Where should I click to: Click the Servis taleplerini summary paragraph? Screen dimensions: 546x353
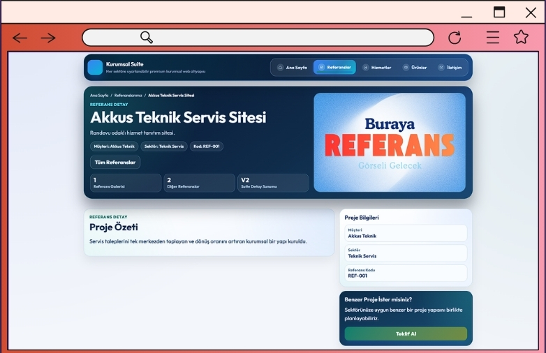coord(198,241)
